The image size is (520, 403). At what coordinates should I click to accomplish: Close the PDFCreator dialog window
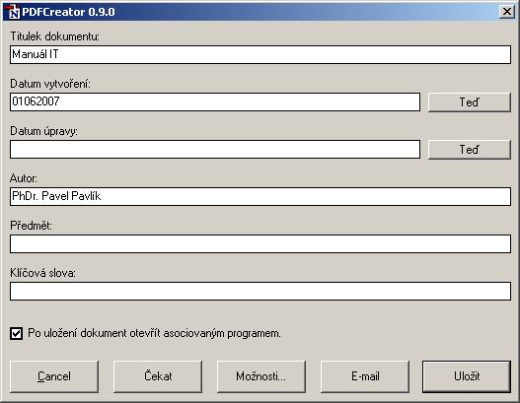pos(507,12)
